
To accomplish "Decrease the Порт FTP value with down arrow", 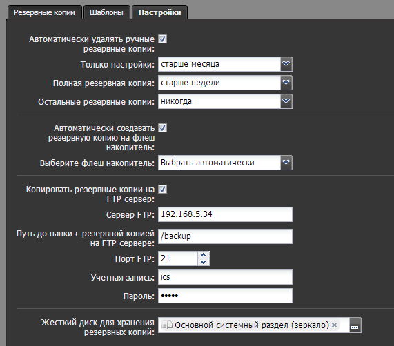I will coord(204,262).
